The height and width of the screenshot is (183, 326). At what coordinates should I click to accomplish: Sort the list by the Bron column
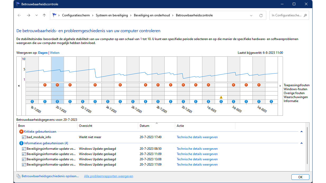point(47,126)
